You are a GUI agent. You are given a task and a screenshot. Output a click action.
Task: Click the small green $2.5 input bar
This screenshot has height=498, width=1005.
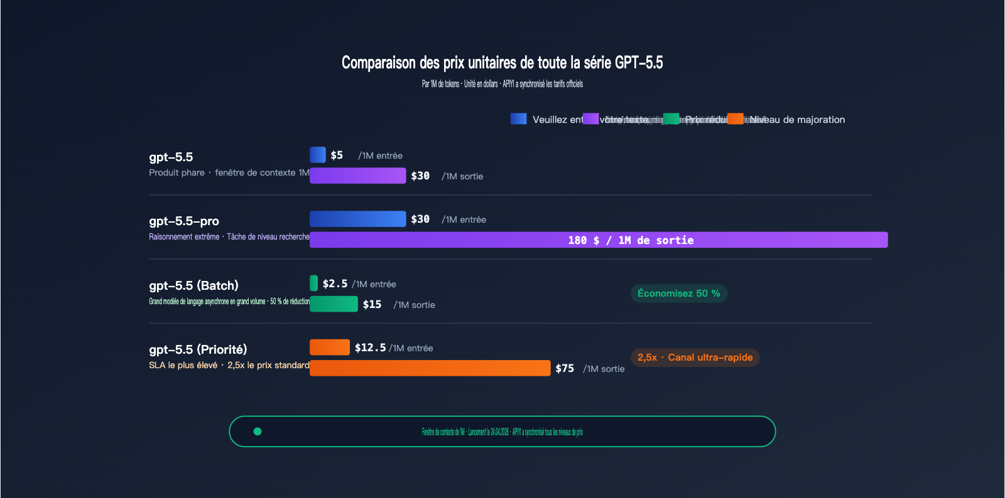313,283
